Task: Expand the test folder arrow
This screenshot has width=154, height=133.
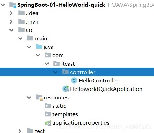Action: (20, 131)
